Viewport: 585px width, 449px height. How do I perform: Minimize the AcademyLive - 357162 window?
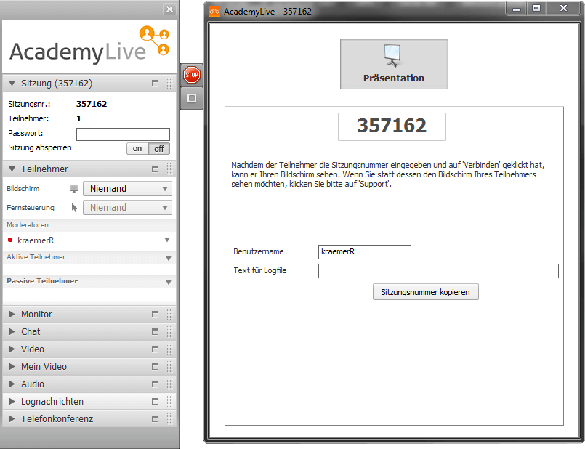pyautogui.click(x=517, y=9)
